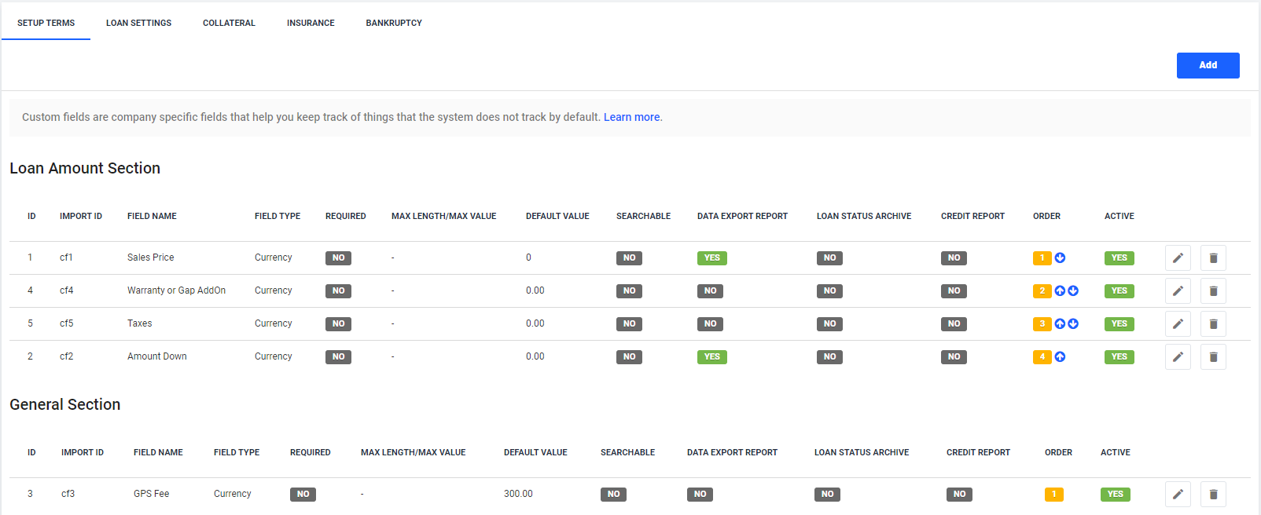This screenshot has height=515, width=1261.
Task: Click Taxes searchable NO badge
Action: point(629,323)
